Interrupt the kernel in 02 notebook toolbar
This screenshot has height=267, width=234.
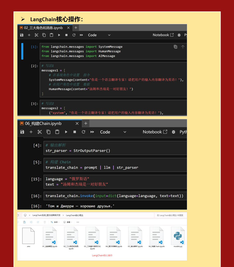pyautogui.click(x=66, y=35)
